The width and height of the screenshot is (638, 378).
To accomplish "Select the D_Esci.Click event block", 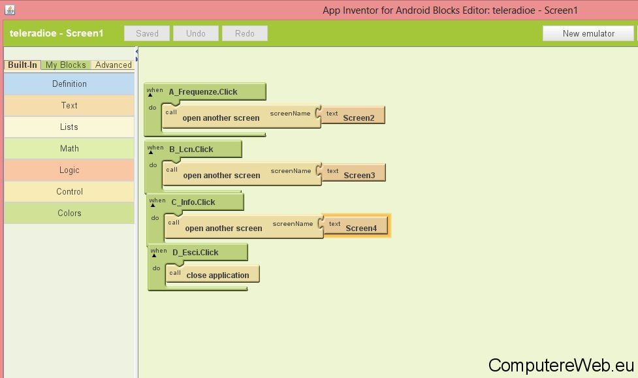I will (196, 253).
